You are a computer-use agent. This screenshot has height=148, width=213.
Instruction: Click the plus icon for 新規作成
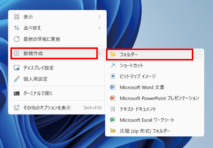pyautogui.click(x=17, y=53)
